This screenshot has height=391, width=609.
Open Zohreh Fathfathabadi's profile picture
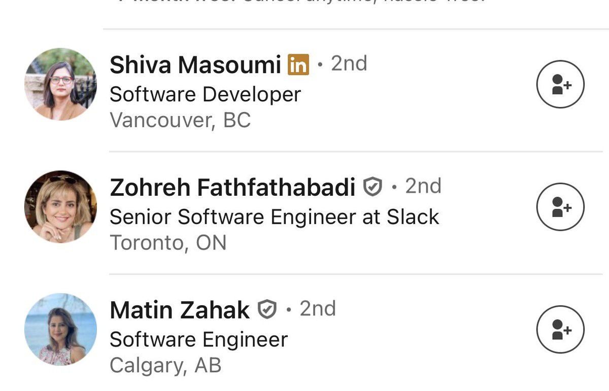(60, 206)
